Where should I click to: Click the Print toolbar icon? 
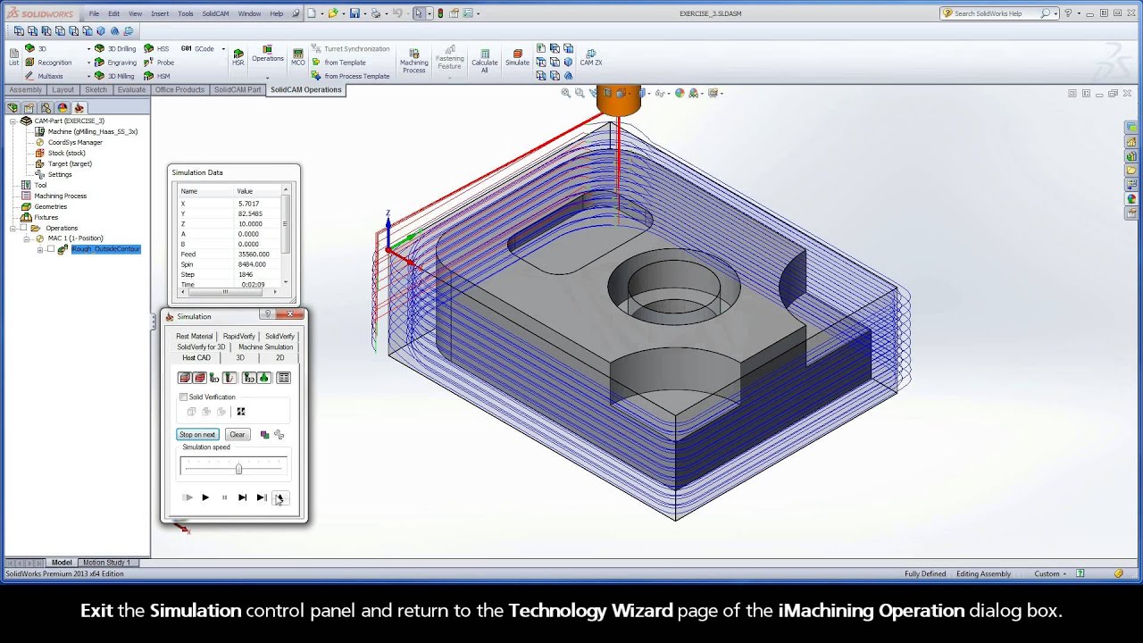[377, 13]
